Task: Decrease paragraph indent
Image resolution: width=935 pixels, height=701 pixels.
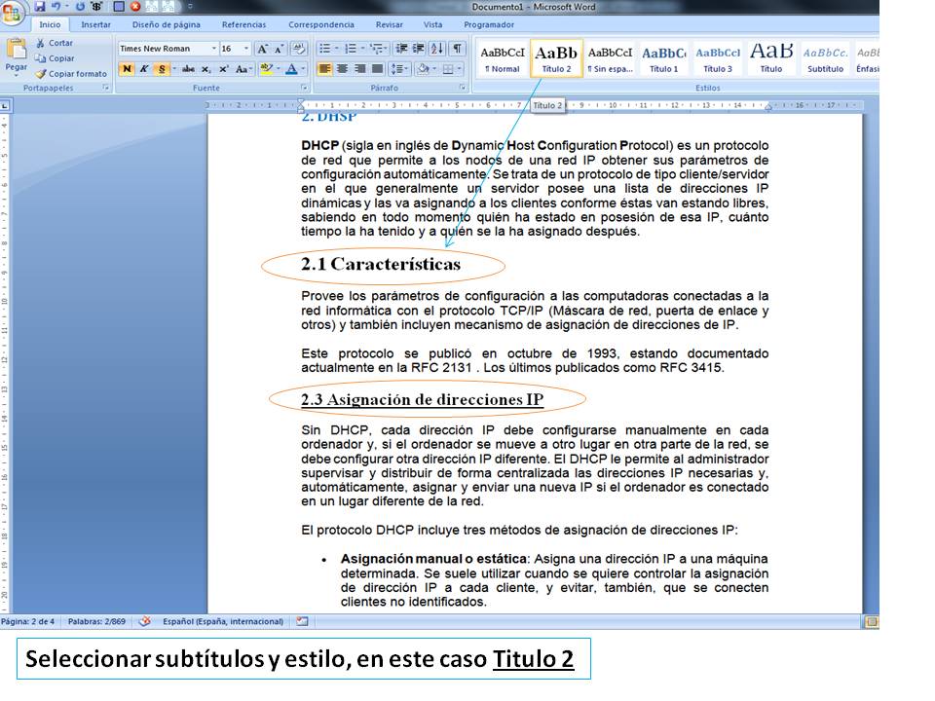Action: point(402,49)
